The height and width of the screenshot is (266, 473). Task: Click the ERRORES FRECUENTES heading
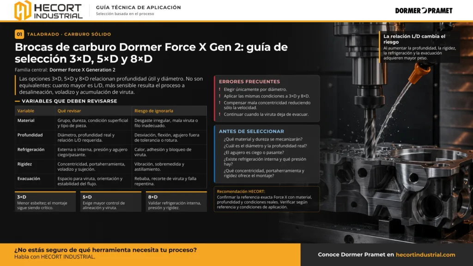coord(249,81)
